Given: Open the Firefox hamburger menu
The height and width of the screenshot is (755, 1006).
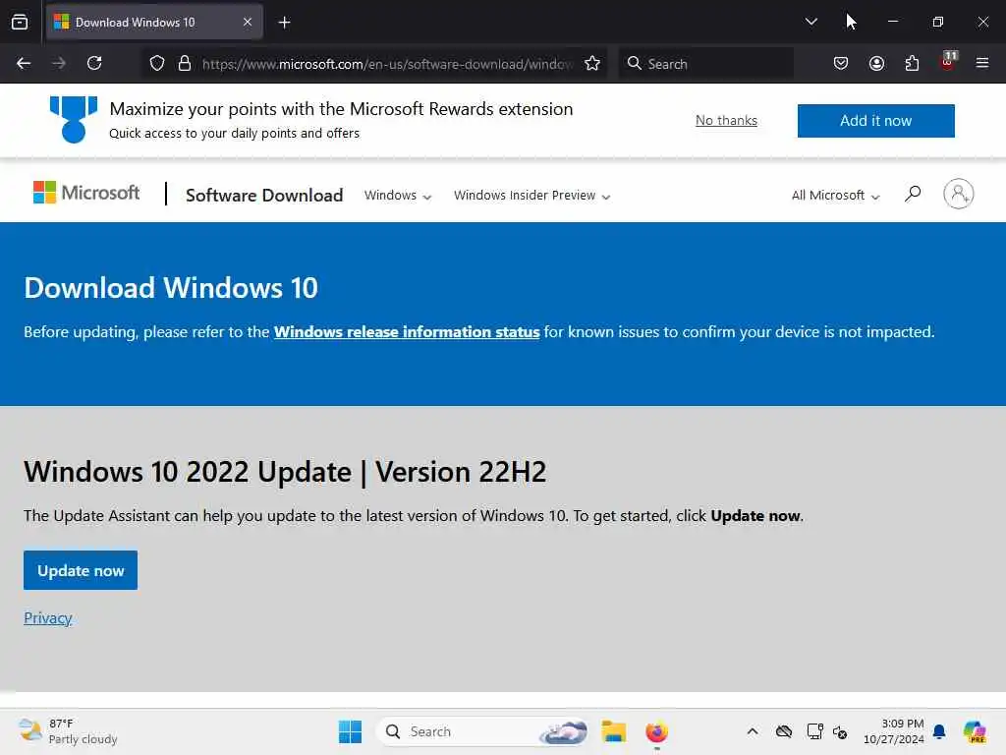Looking at the screenshot, I should pyautogui.click(x=982, y=63).
